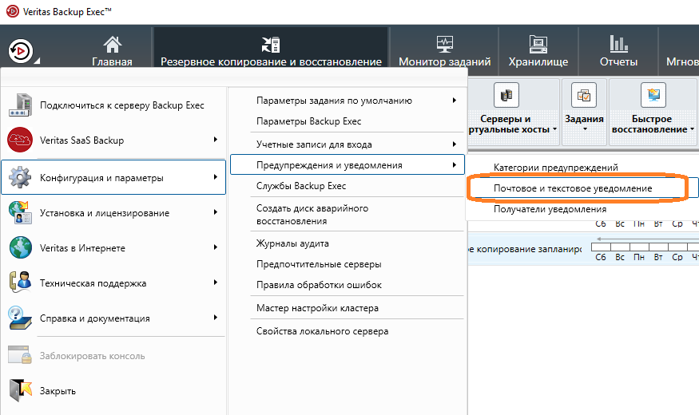
Task: Click the Главная home icon
Action: [x=113, y=45]
